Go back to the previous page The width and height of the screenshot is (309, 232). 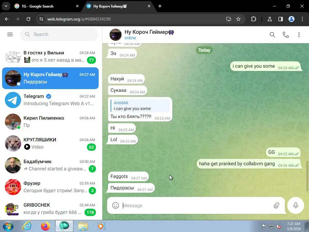(x=7, y=19)
